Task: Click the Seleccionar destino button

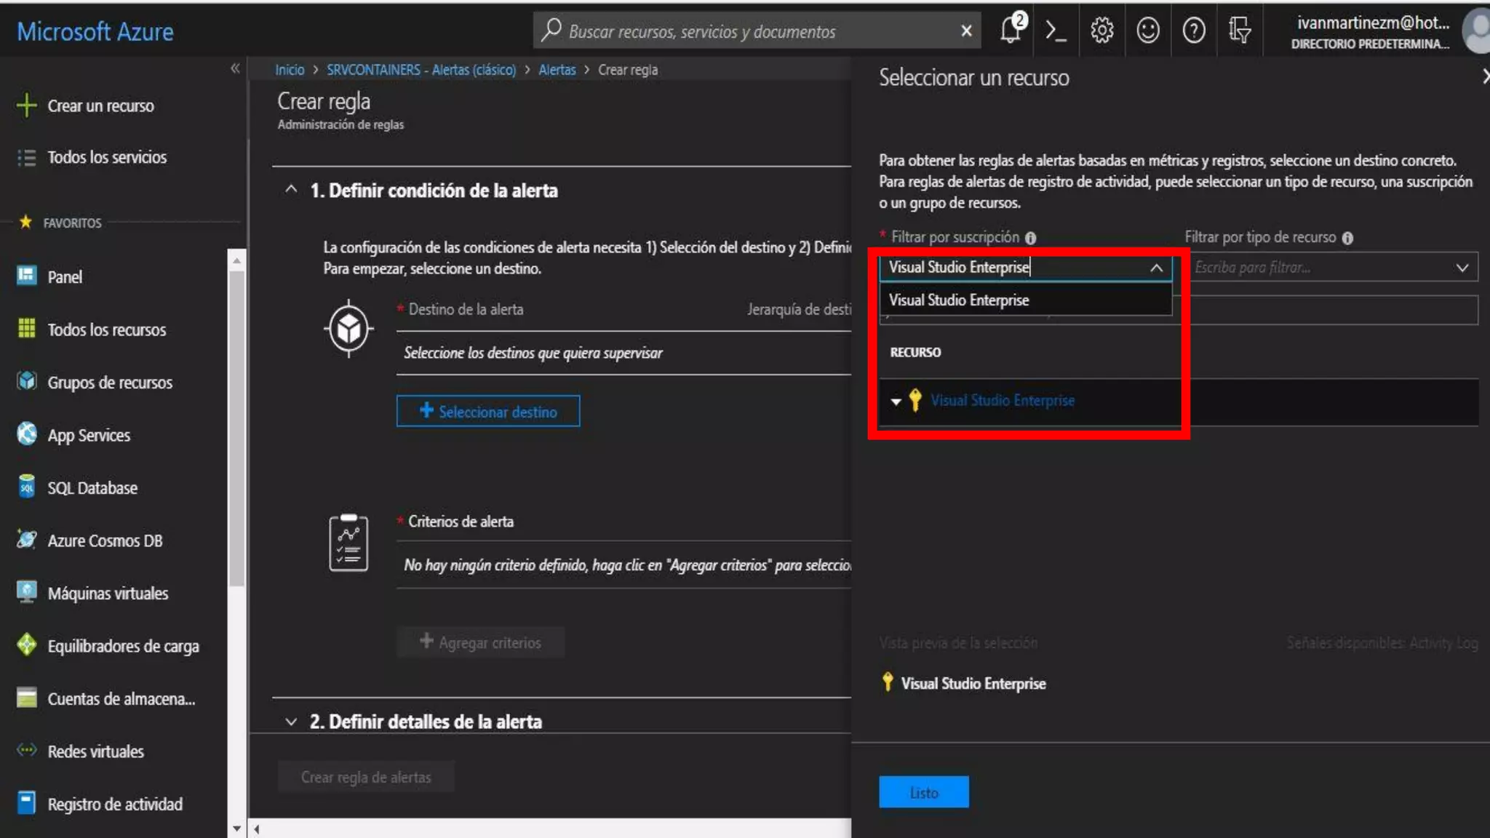Action: 487,412
